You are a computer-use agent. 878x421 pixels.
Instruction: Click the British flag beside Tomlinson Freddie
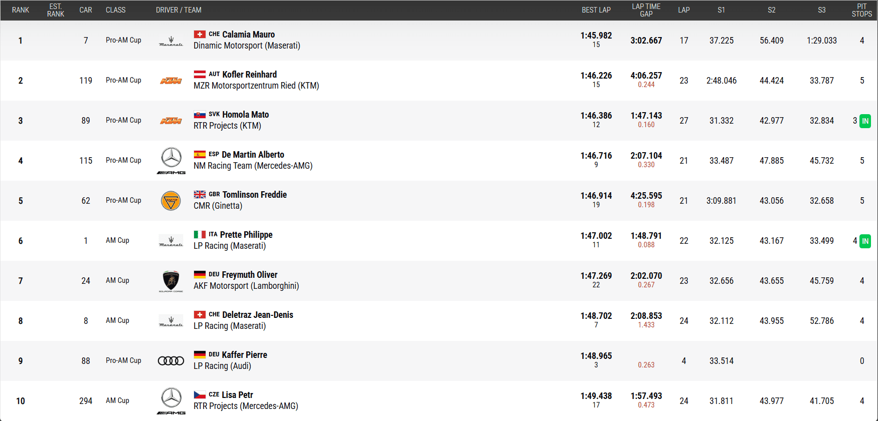[x=200, y=195]
